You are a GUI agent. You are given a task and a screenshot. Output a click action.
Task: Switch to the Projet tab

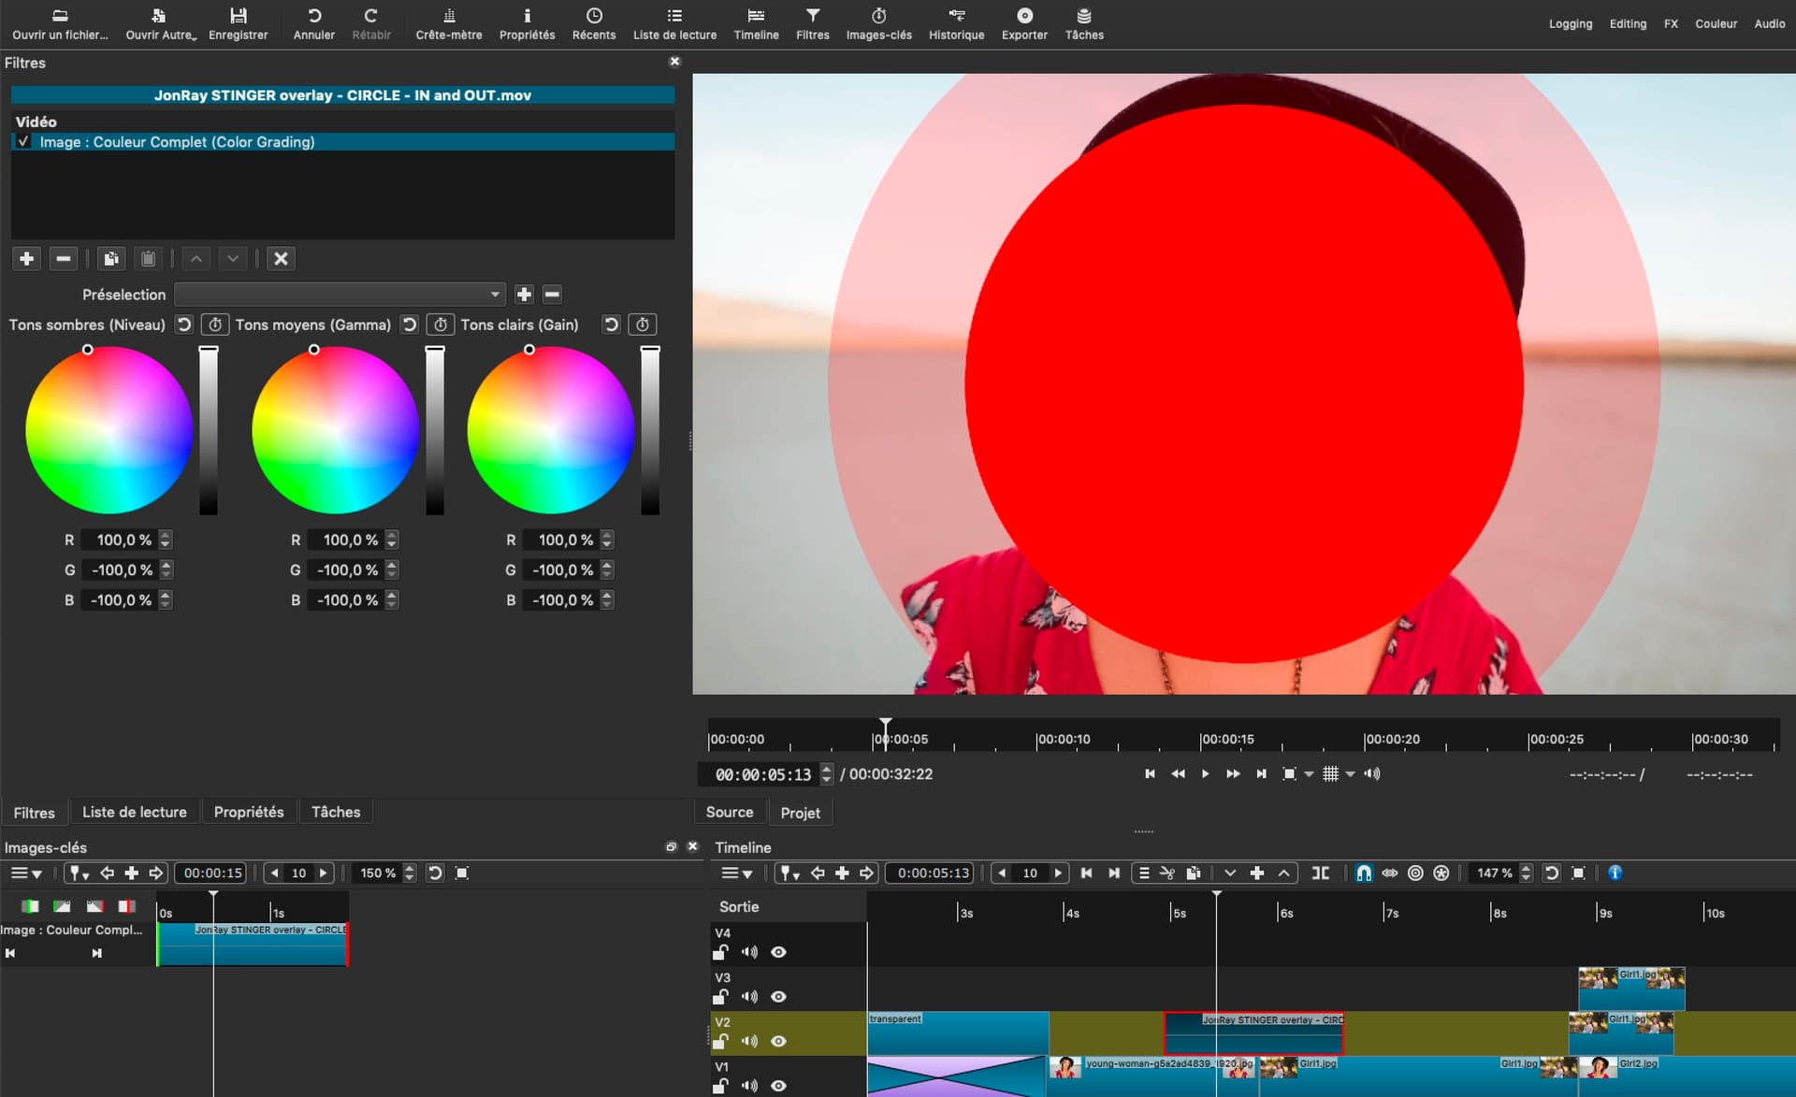coord(800,812)
